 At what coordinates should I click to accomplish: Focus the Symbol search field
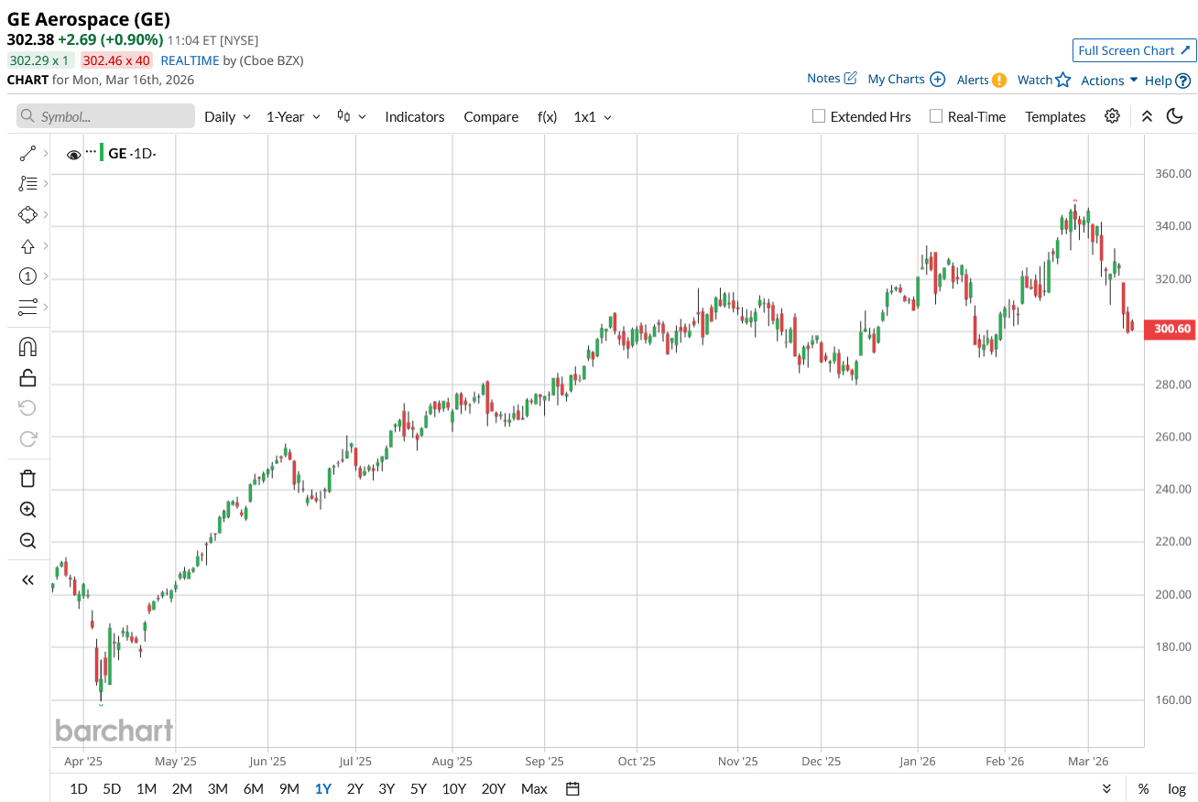[x=105, y=116]
